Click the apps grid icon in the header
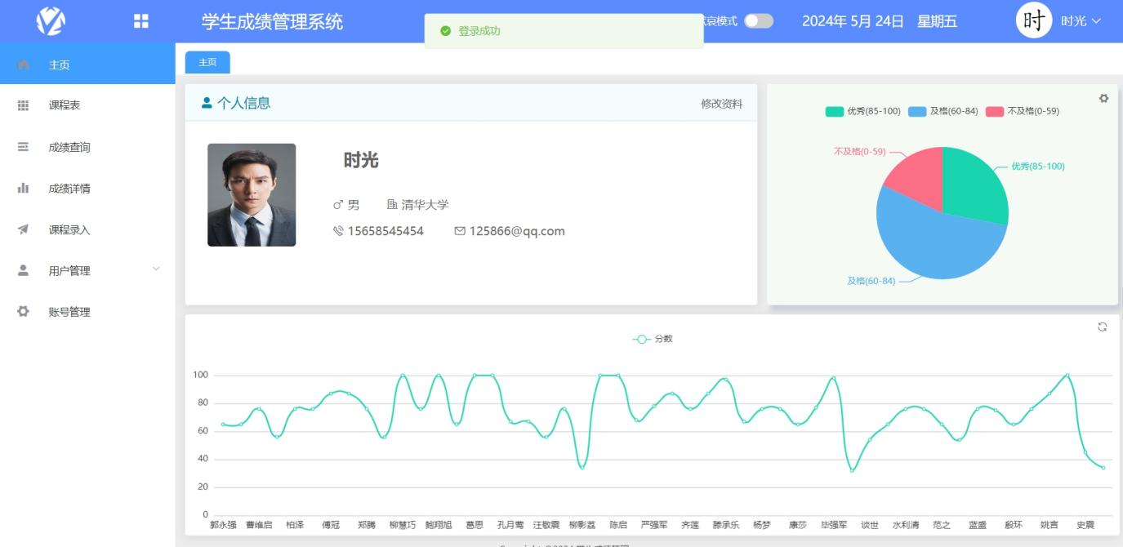 pos(140,20)
